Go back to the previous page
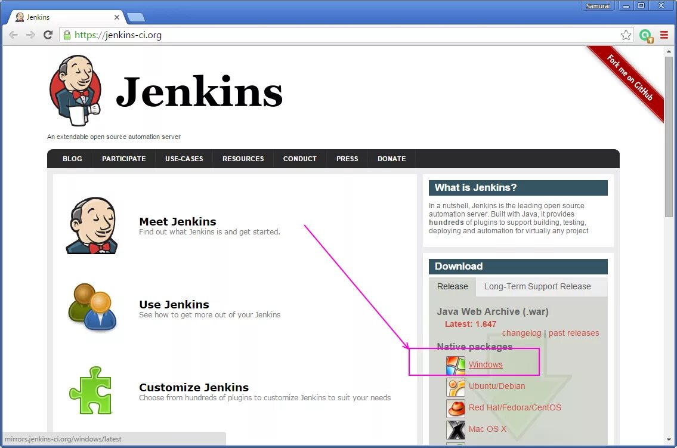This screenshot has width=677, height=448. [x=14, y=35]
